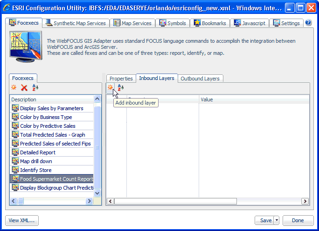
Task: Click focexec list vertical scrollbar thumb
Action: (x=97, y=147)
